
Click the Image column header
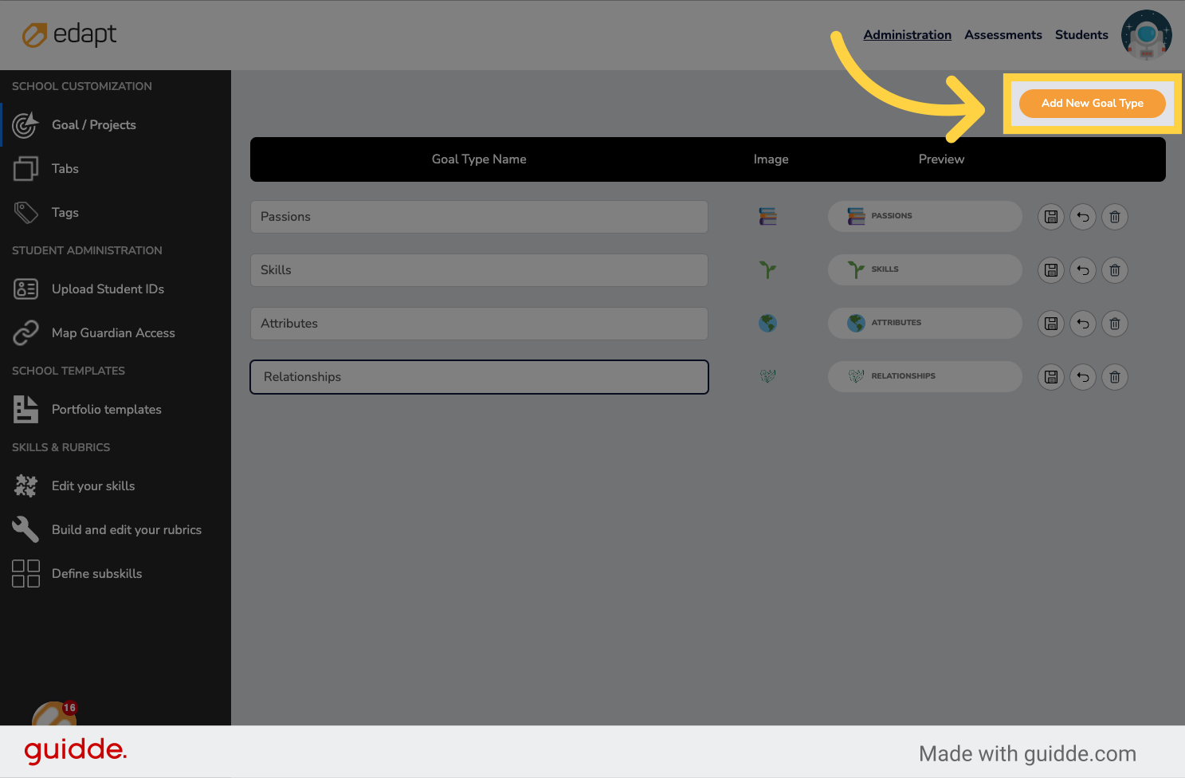(771, 159)
